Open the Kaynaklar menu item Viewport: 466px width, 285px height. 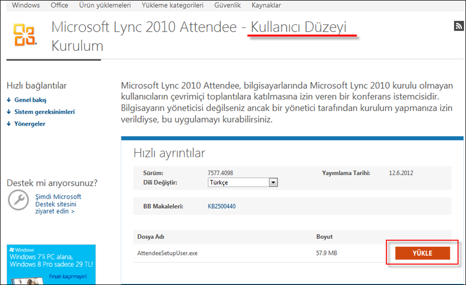pos(267,5)
